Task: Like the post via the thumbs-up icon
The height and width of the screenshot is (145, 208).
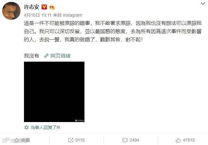Action: point(178,140)
